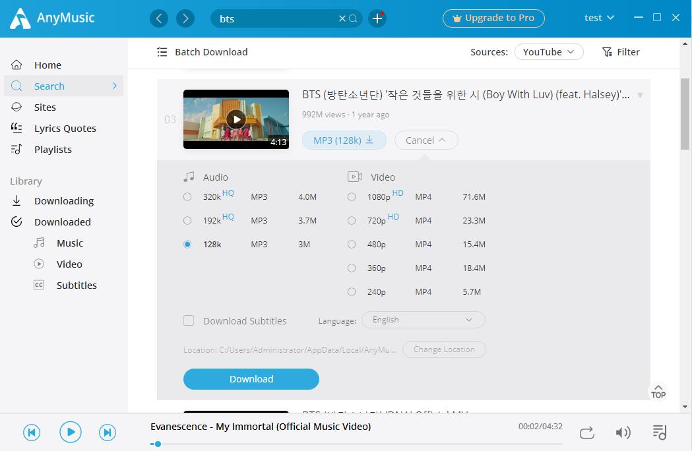Select 480p MP4 video quality
Viewport: 692px width, 451px height.
pos(352,245)
